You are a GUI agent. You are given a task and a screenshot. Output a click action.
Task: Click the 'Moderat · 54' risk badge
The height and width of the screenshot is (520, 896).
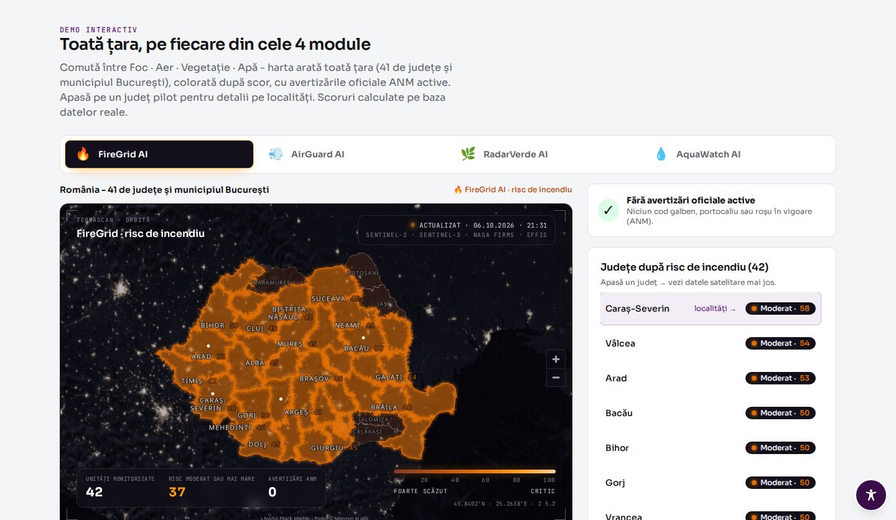pos(780,343)
